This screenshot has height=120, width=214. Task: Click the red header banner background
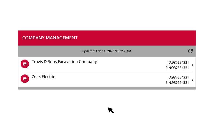[137, 38]
